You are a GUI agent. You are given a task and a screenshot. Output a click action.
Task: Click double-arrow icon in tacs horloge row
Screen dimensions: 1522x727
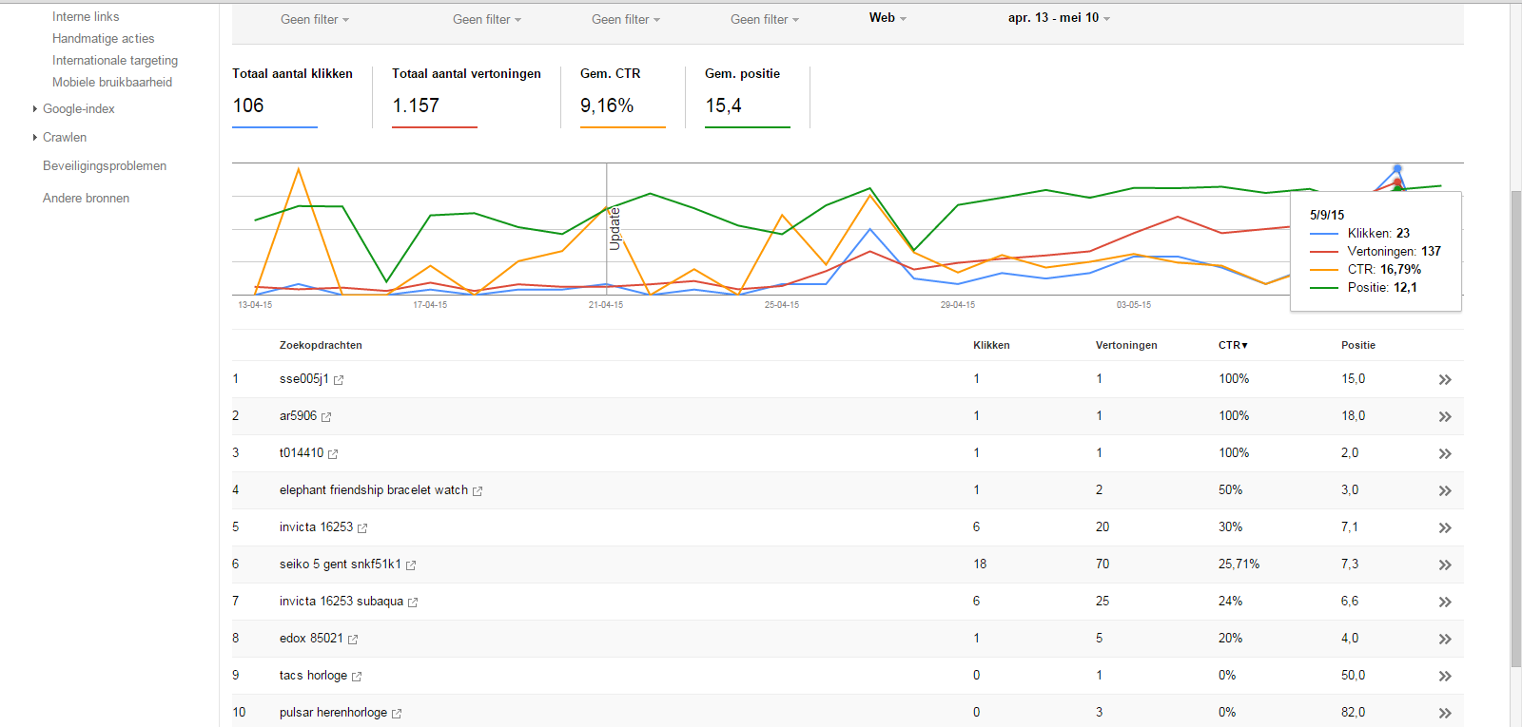(1445, 677)
